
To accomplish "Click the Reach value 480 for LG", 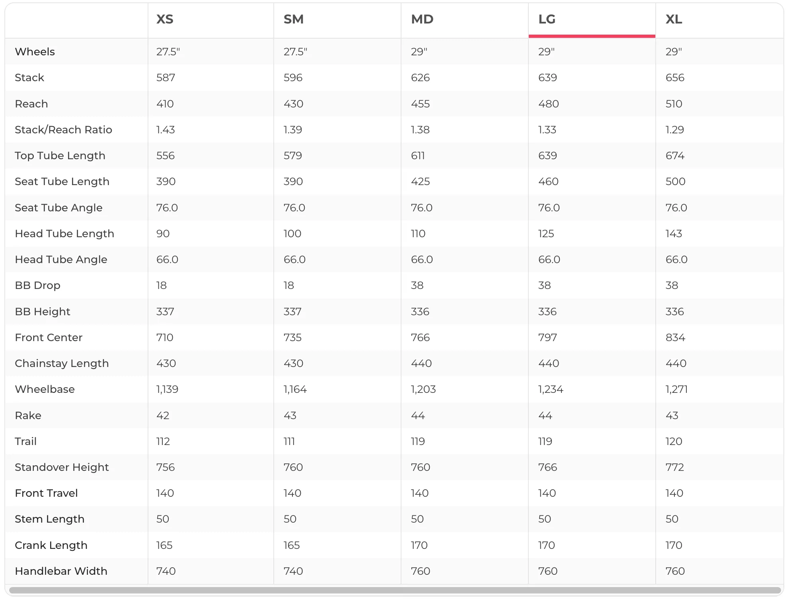I will pyautogui.click(x=548, y=104).
